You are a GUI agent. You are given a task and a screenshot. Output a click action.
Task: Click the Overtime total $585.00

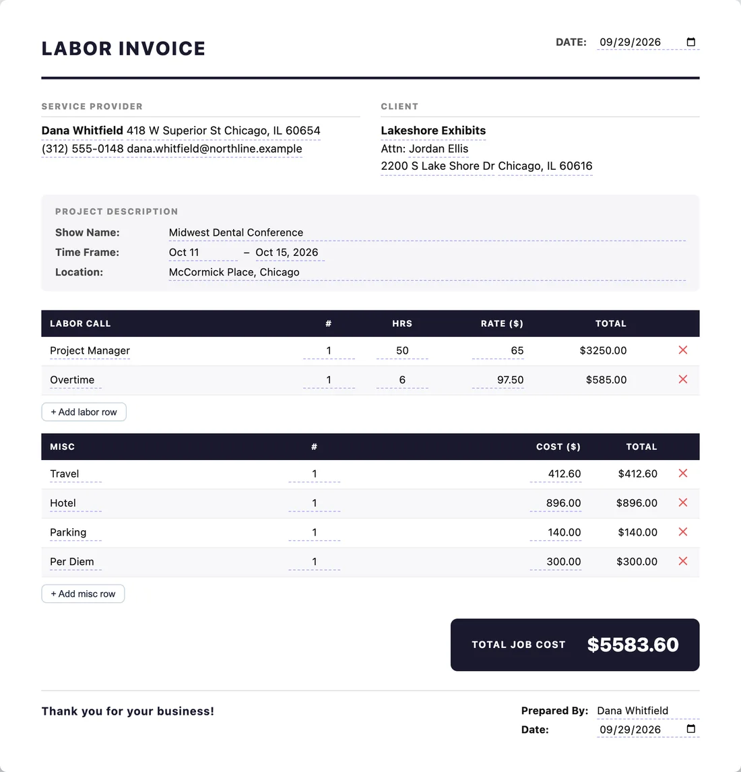[606, 380]
